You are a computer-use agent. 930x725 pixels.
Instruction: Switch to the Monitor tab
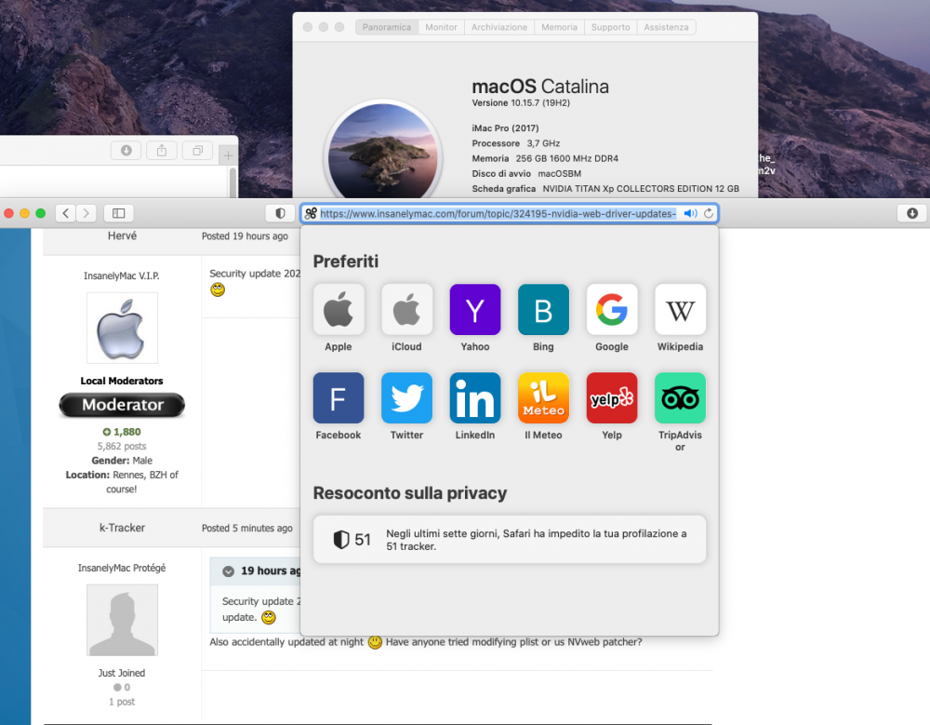pos(441,27)
